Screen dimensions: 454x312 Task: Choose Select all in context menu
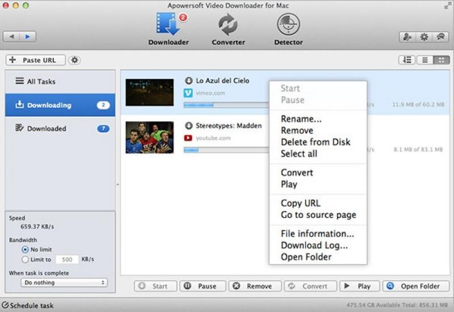click(x=318, y=154)
